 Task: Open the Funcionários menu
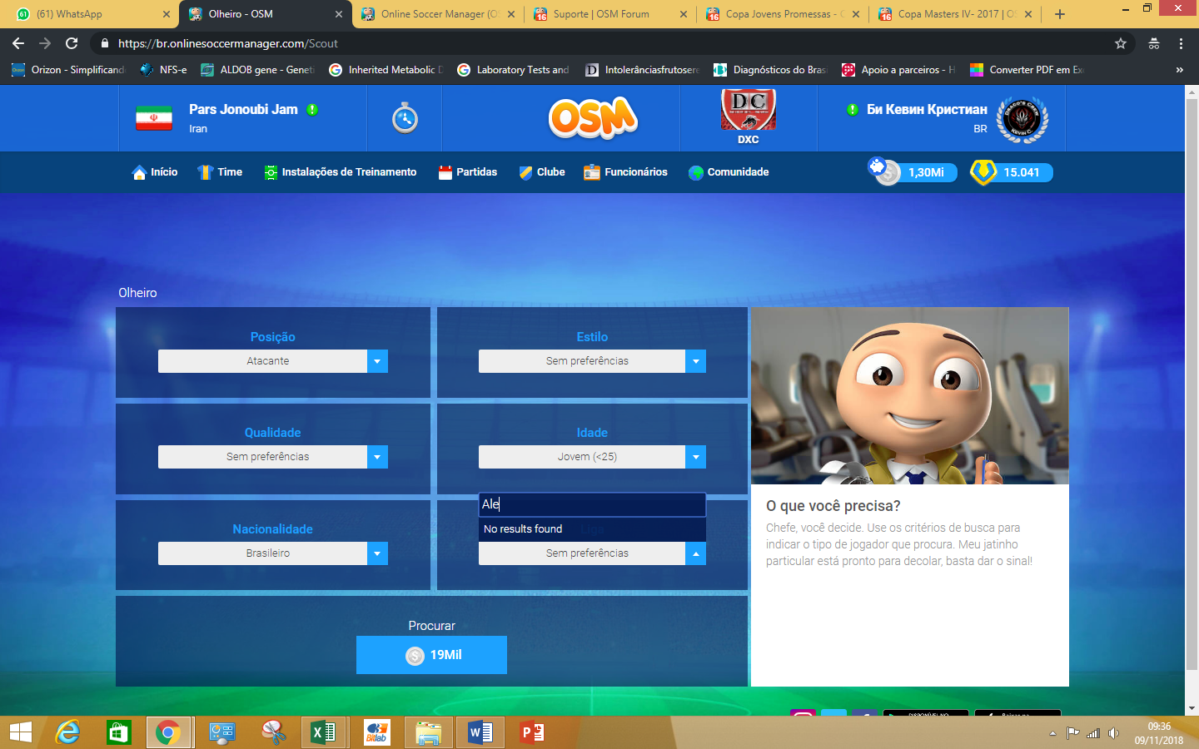pos(625,172)
